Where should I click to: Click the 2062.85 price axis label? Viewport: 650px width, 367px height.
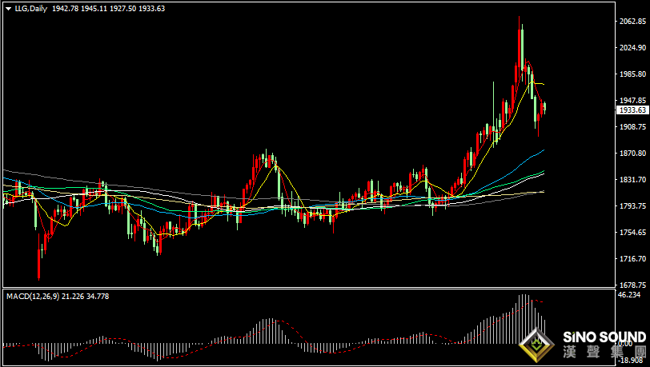(x=633, y=22)
